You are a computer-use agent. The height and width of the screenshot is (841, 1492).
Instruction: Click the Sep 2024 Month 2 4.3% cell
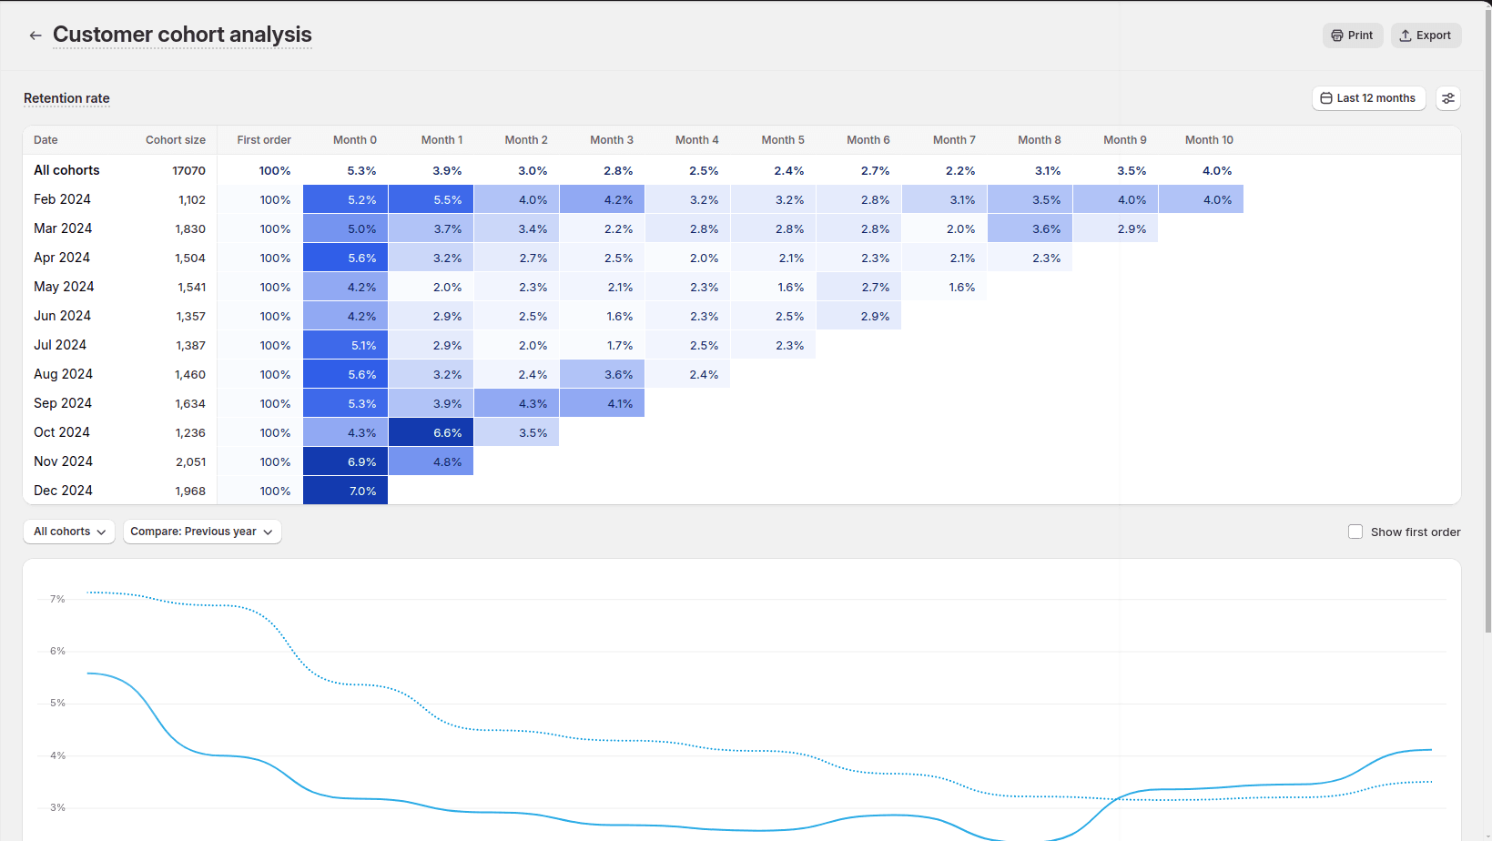516,403
